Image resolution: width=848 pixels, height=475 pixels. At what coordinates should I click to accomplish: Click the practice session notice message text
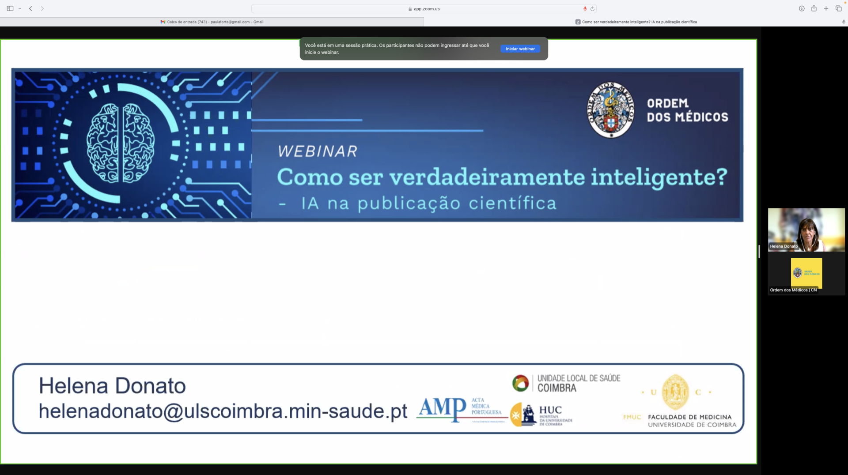397,49
